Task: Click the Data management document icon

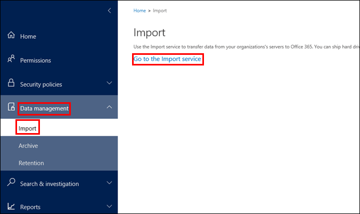Action: tap(11, 108)
